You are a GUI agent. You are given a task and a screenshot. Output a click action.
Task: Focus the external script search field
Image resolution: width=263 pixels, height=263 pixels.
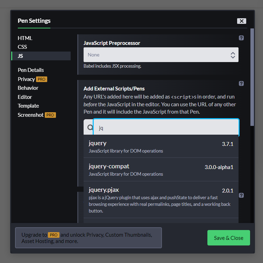(166, 127)
